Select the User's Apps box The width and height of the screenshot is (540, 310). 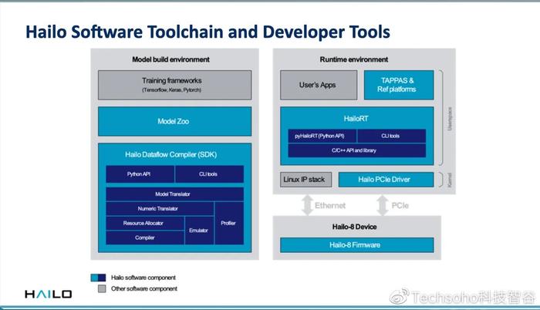pos(319,85)
